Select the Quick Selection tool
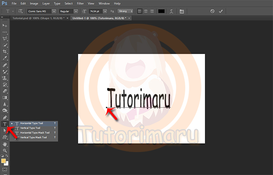The width and height of the screenshot is (273, 175). click(x=5, y=45)
